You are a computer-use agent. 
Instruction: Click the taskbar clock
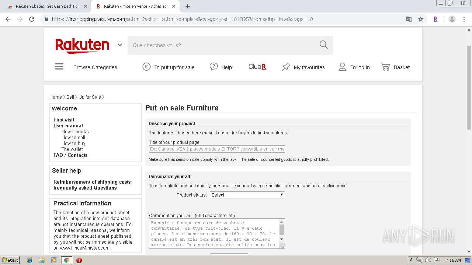(x=453, y=260)
